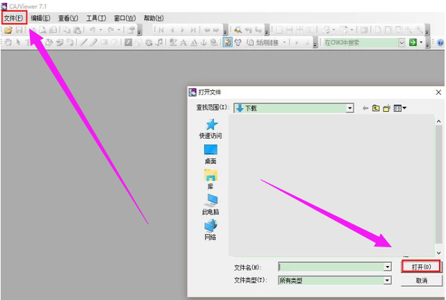Click the green go search arrow
Screen dimensions: 446x300
pyautogui.click(x=413, y=42)
